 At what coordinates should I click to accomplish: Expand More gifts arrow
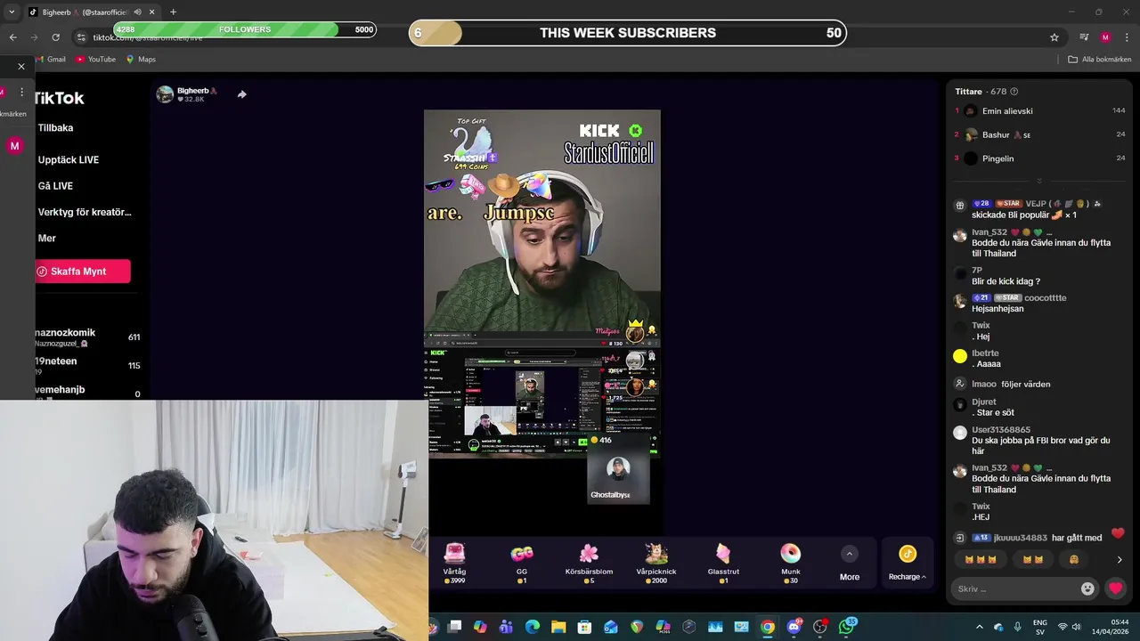tap(849, 554)
